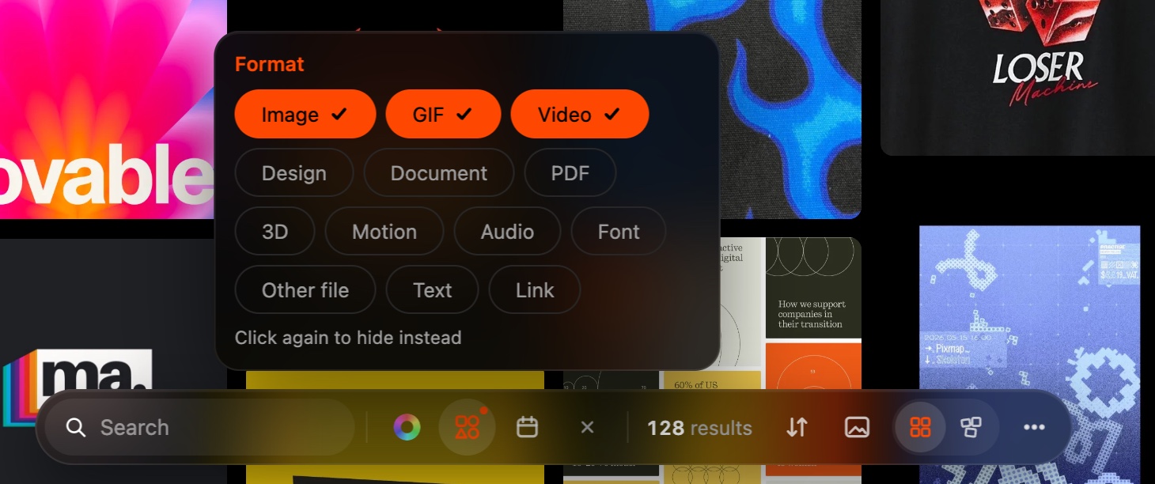Viewport: 1155px width, 484px height.
Task: Enable the Other file format filter
Action: coord(305,290)
